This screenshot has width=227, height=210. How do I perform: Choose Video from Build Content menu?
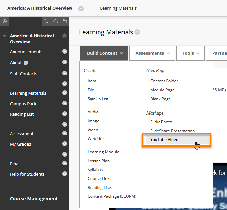93,130
